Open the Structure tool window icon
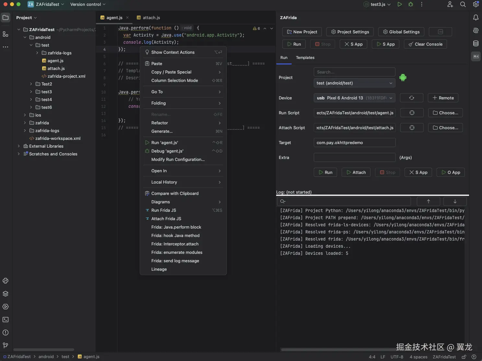Image resolution: width=482 pixels, height=361 pixels. (x=6, y=34)
